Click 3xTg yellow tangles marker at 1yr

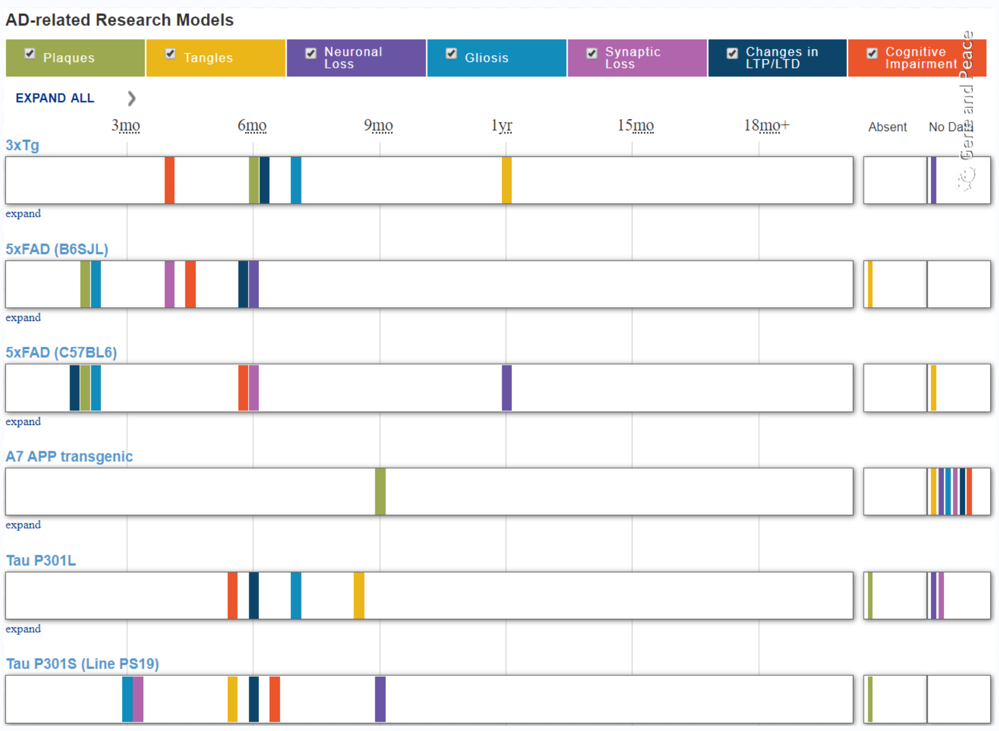(506, 180)
